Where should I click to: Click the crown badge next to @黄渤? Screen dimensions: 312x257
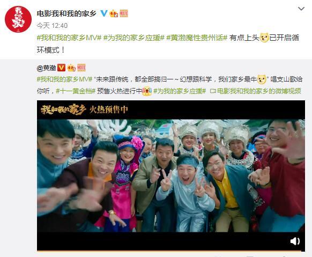[71, 68]
